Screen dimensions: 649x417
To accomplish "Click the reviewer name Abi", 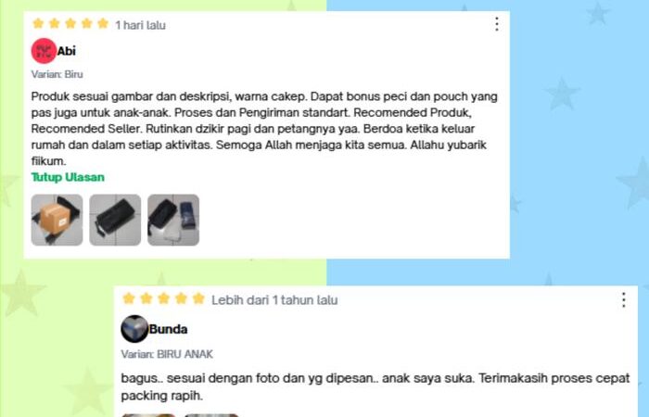I will pyautogui.click(x=66, y=51).
